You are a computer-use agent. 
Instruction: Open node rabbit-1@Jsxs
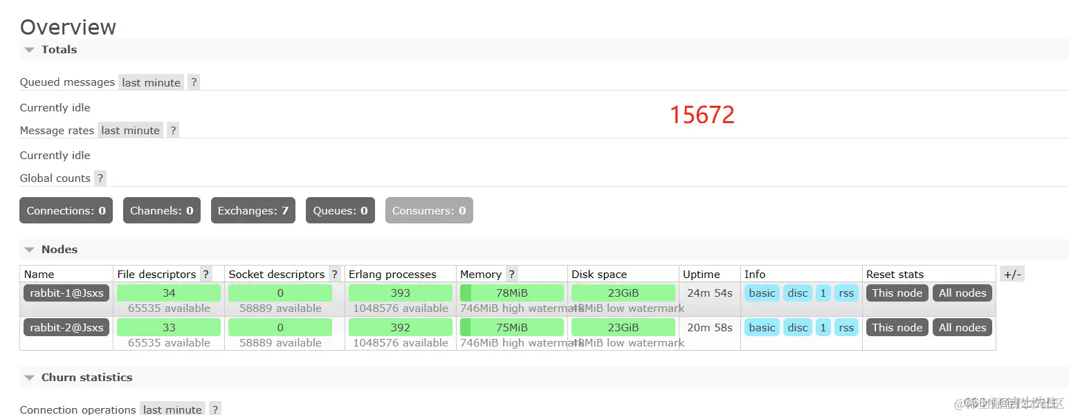[66, 293]
